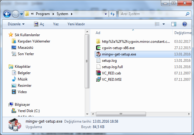Select cgwin-setup-x86.exe file
194x135 pixels.
click(118, 48)
